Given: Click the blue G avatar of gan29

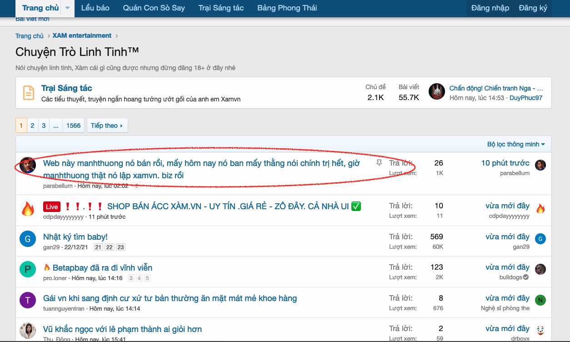Looking at the screenshot, I should tap(28, 239).
